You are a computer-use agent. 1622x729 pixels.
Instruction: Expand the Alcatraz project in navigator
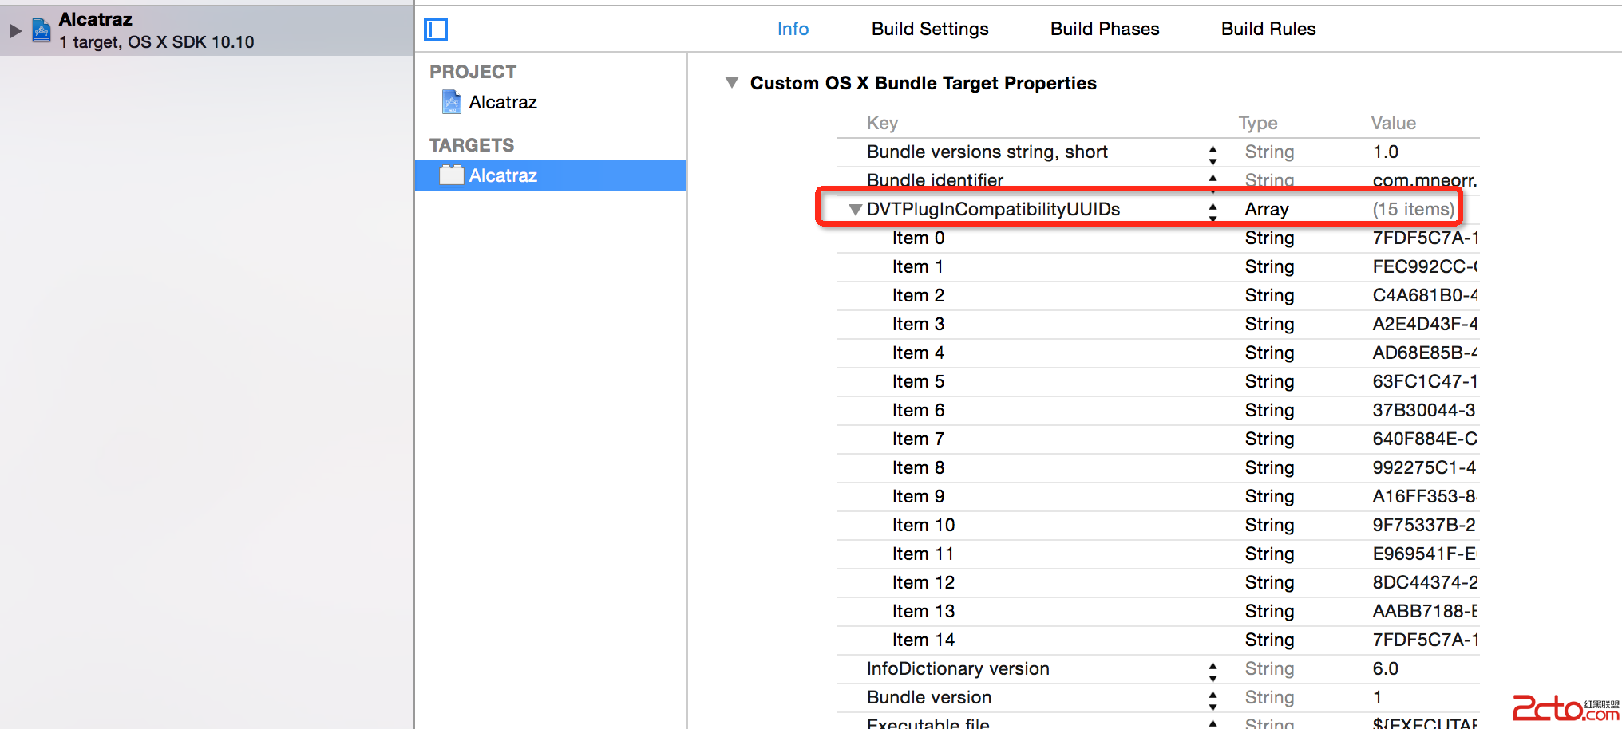15,30
